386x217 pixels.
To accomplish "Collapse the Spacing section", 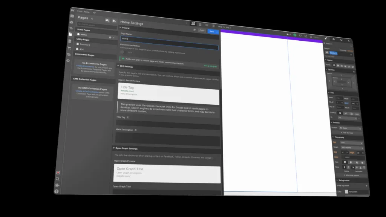I will click(327, 69).
